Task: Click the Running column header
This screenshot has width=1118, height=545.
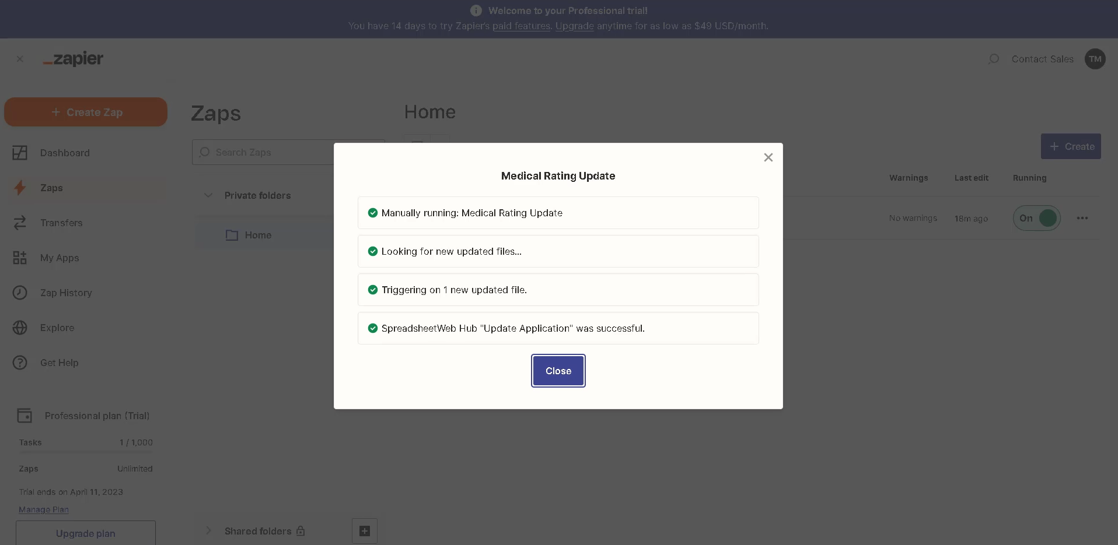Action: (1029, 178)
